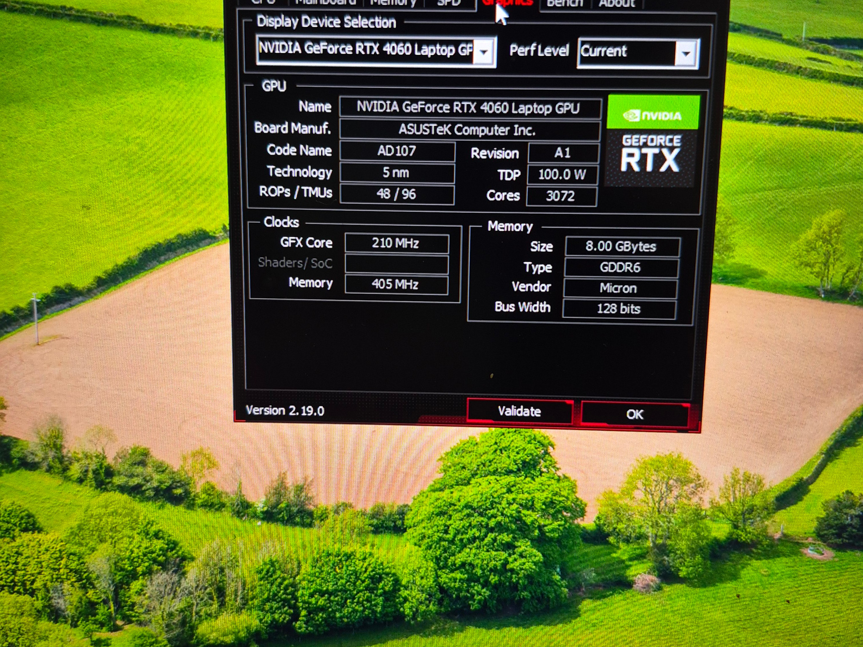Switch to the About tab

[x=616, y=4]
